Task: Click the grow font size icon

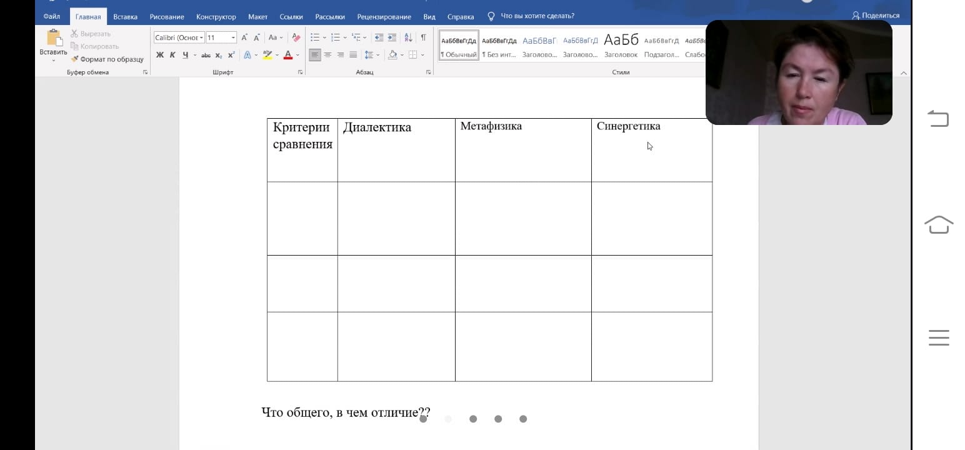Action: (x=244, y=37)
